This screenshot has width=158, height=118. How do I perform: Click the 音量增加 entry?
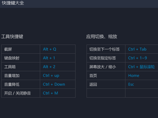(12, 76)
